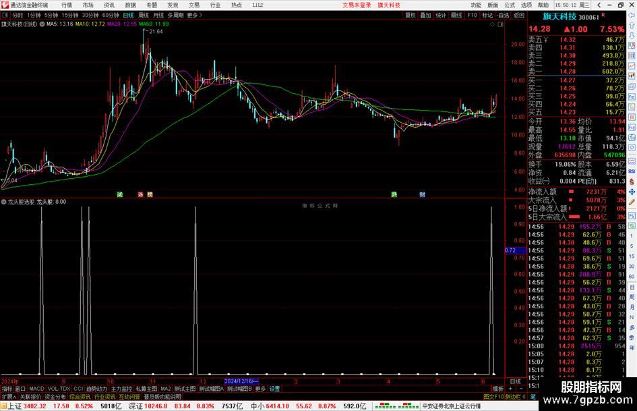Click the F10 info icon in right sidebar
The width and height of the screenshot is (637, 411).
point(632,97)
